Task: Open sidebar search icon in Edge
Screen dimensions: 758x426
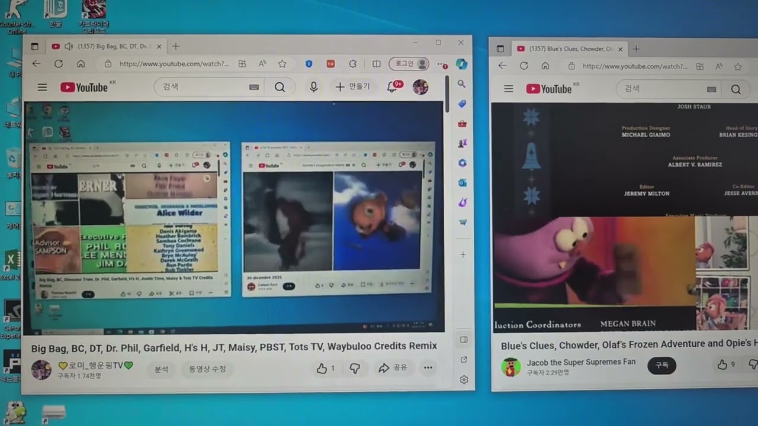Action: 462,84
